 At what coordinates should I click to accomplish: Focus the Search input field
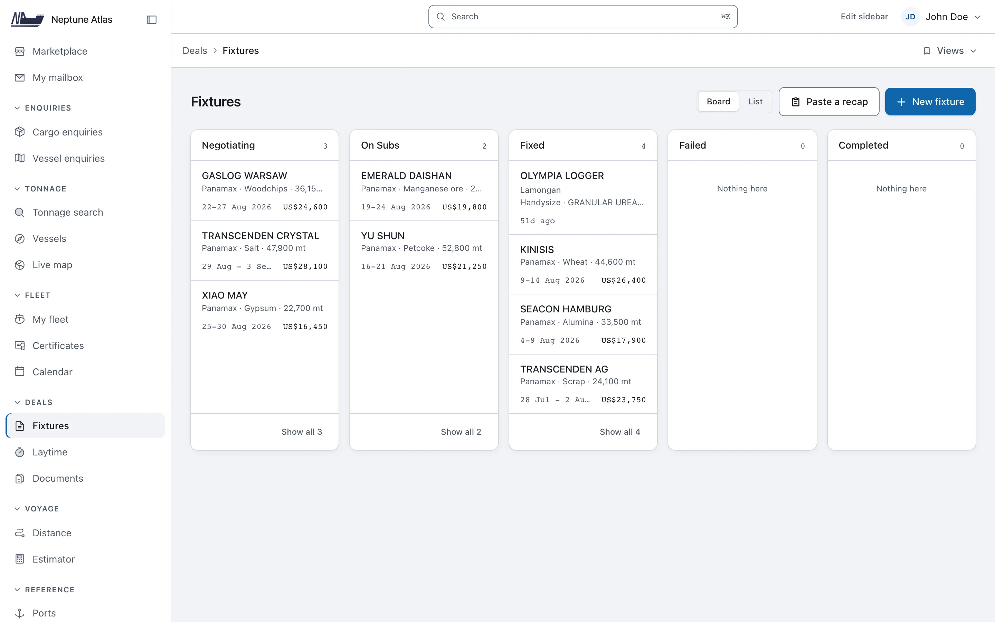(x=582, y=17)
